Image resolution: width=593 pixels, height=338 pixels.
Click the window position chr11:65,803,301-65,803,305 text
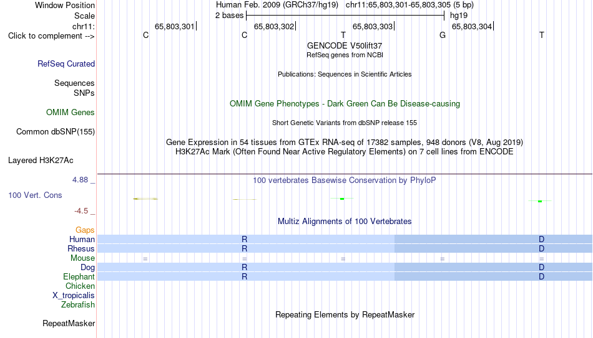pyautogui.click(x=409, y=5)
